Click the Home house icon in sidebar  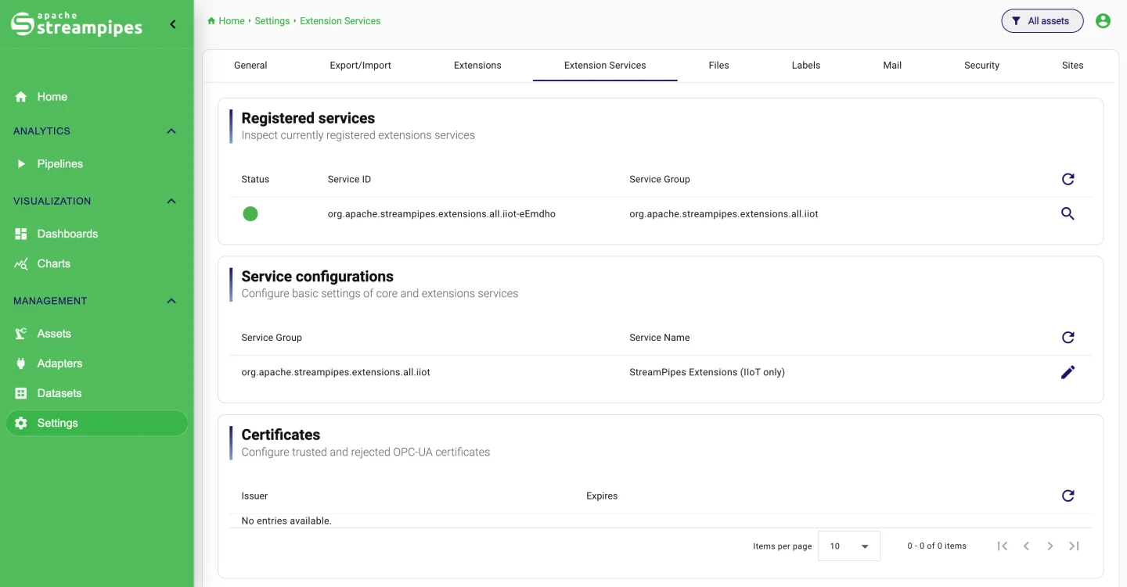coord(21,97)
